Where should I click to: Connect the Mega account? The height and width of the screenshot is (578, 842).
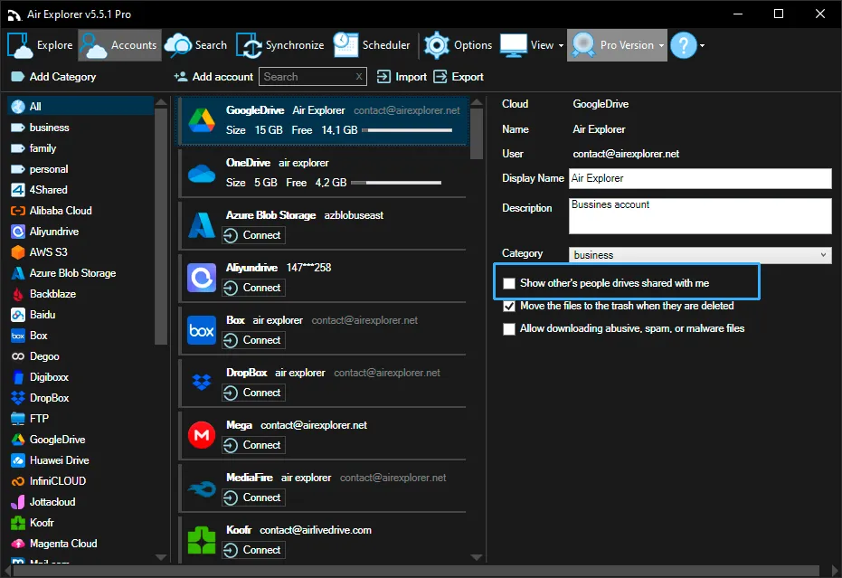point(253,445)
